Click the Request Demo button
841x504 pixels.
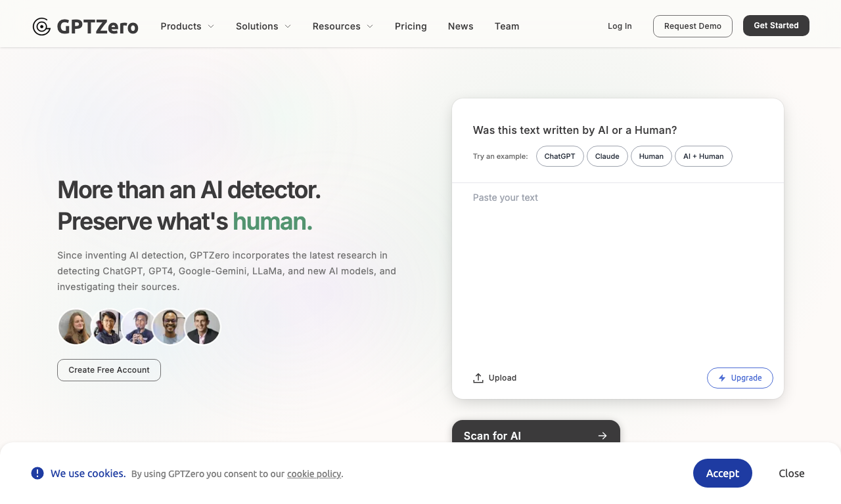coord(693,26)
